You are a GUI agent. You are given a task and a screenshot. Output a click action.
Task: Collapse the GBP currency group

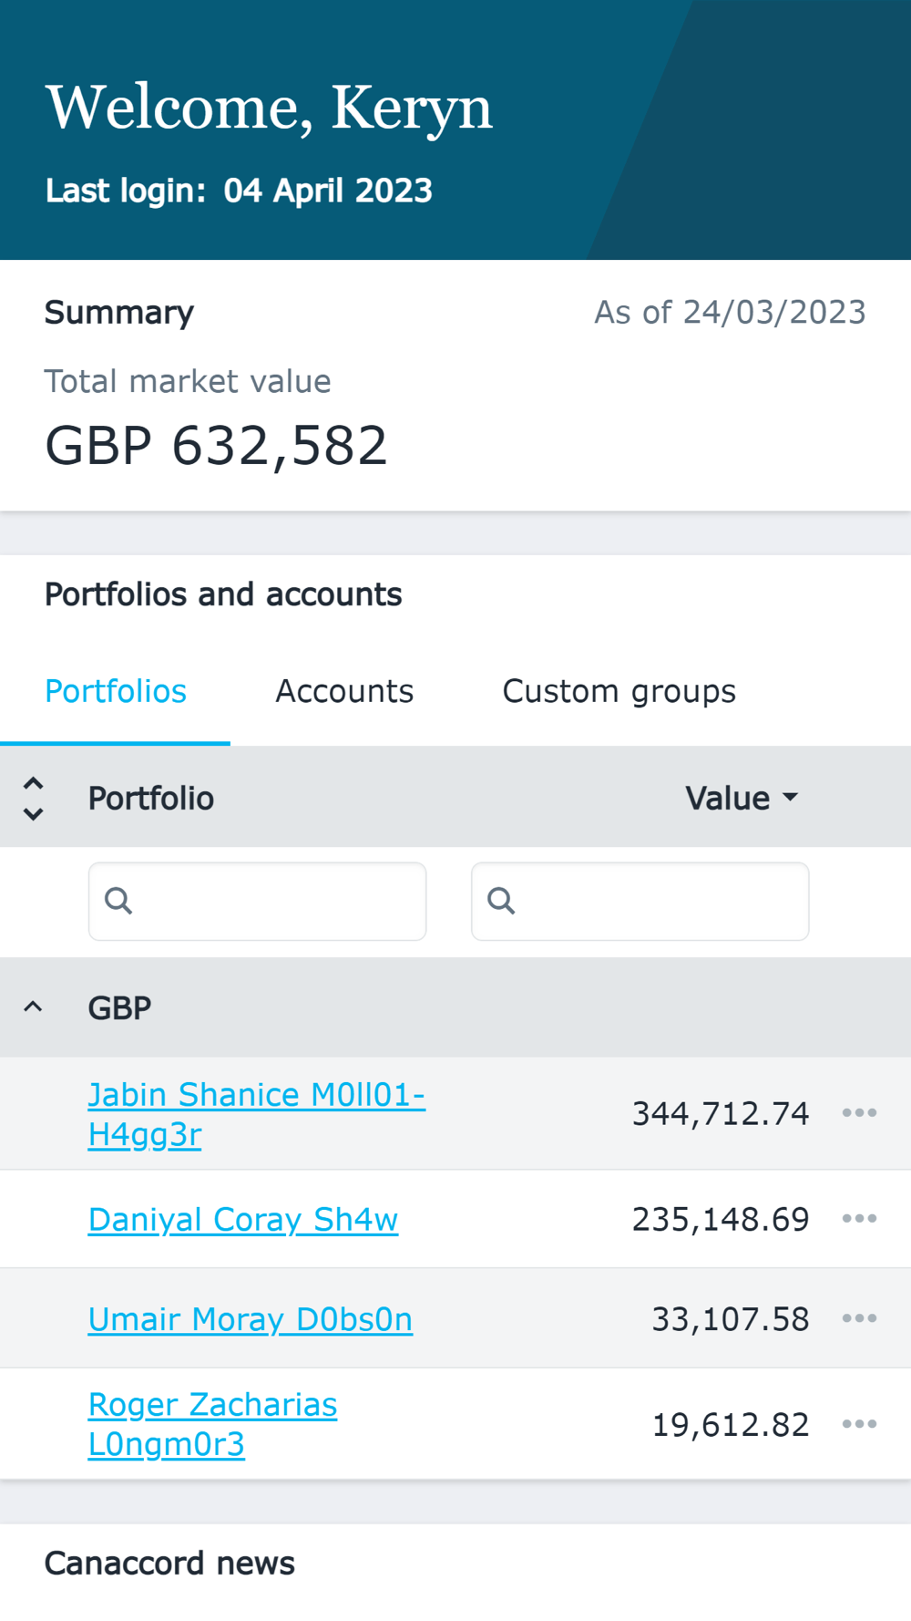34,1007
